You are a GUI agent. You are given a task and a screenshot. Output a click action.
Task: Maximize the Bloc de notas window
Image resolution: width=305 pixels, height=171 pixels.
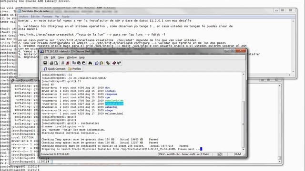click(x=283, y=10)
